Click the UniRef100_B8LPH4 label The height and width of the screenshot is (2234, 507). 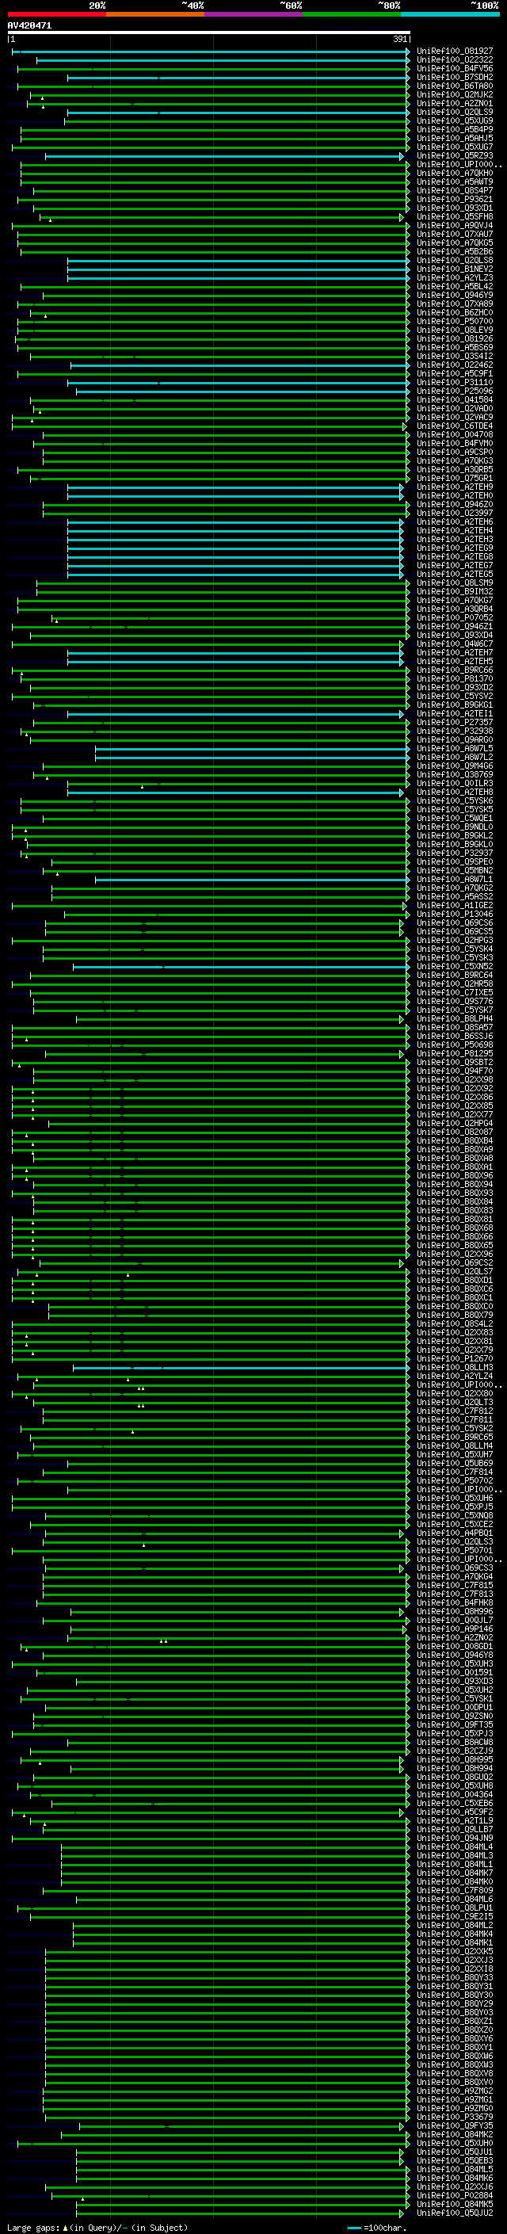(x=455, y=1018)
